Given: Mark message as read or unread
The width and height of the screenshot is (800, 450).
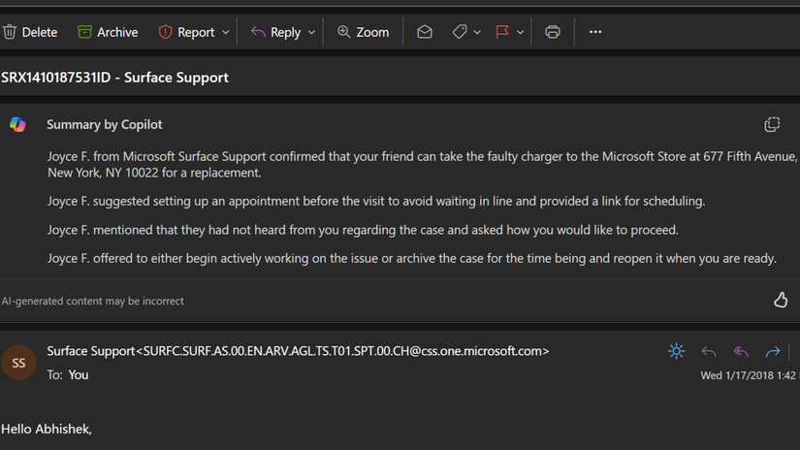Looking at the screenshot, I should coord(425,32).
